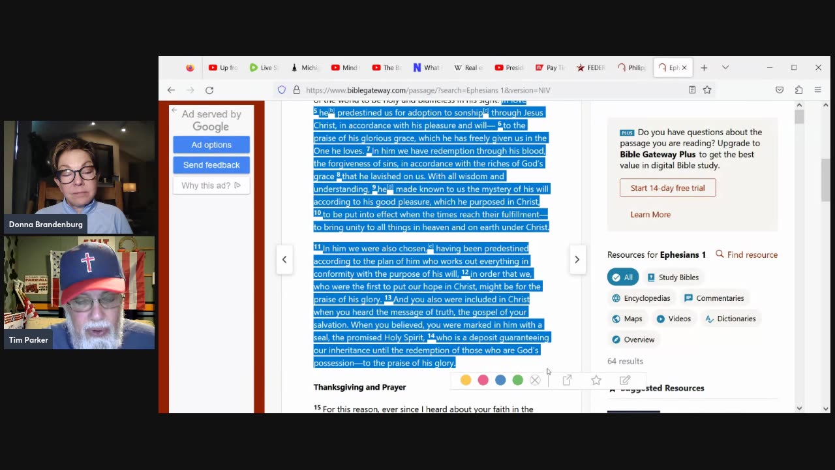Reload the Bible Gateway page

(x=209, y=90)
